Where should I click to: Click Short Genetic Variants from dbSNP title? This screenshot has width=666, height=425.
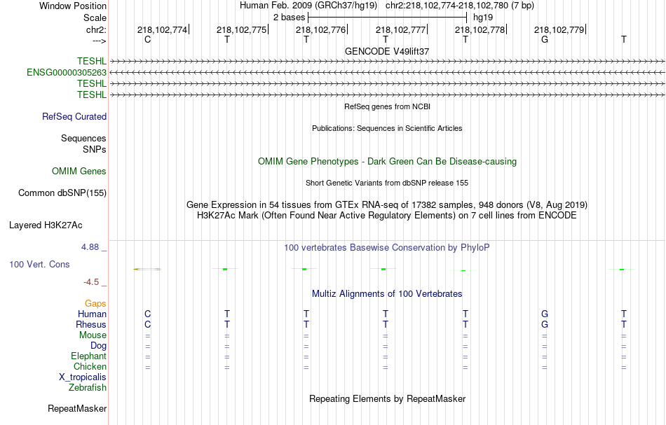coord(387,183)
